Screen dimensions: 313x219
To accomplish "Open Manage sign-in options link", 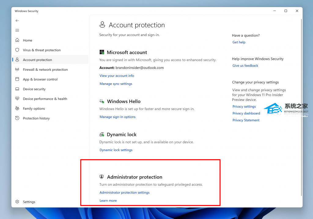I will [117, 117].
